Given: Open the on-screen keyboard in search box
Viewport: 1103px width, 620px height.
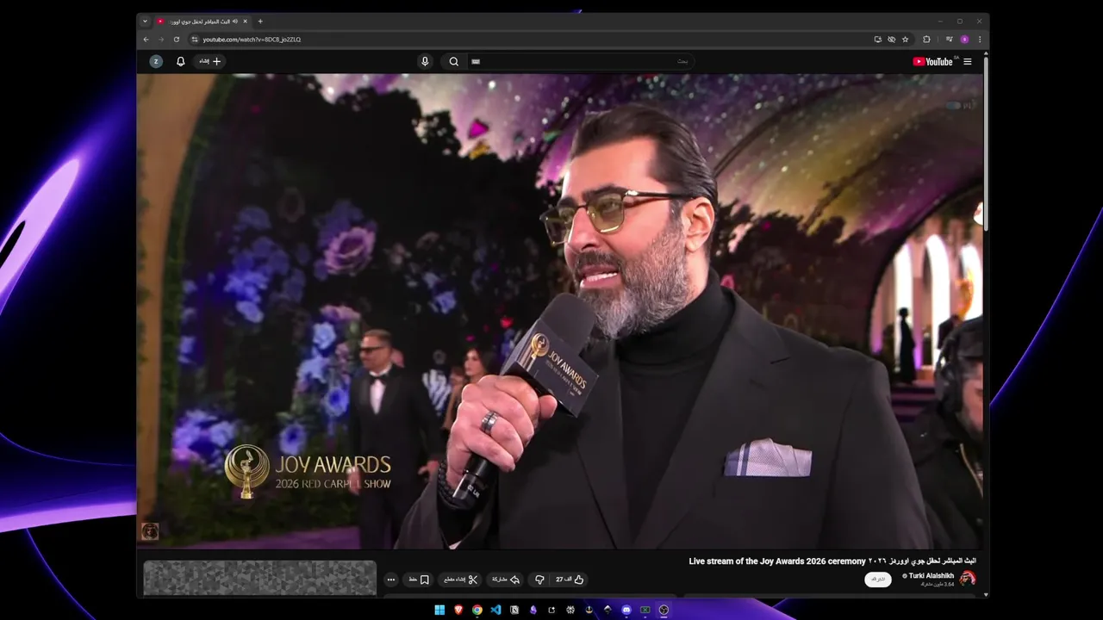Looking at the screenshot, I should pos(476,61).
